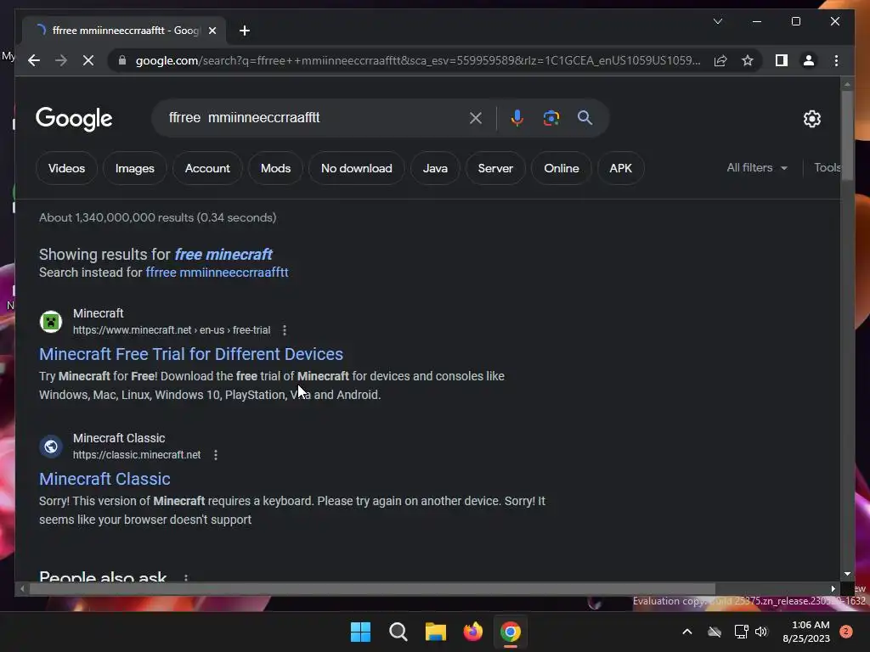The width and height of the screenshot is (870, 652).
Task: Open the notification badge showing 2
Action: [846, 632]
